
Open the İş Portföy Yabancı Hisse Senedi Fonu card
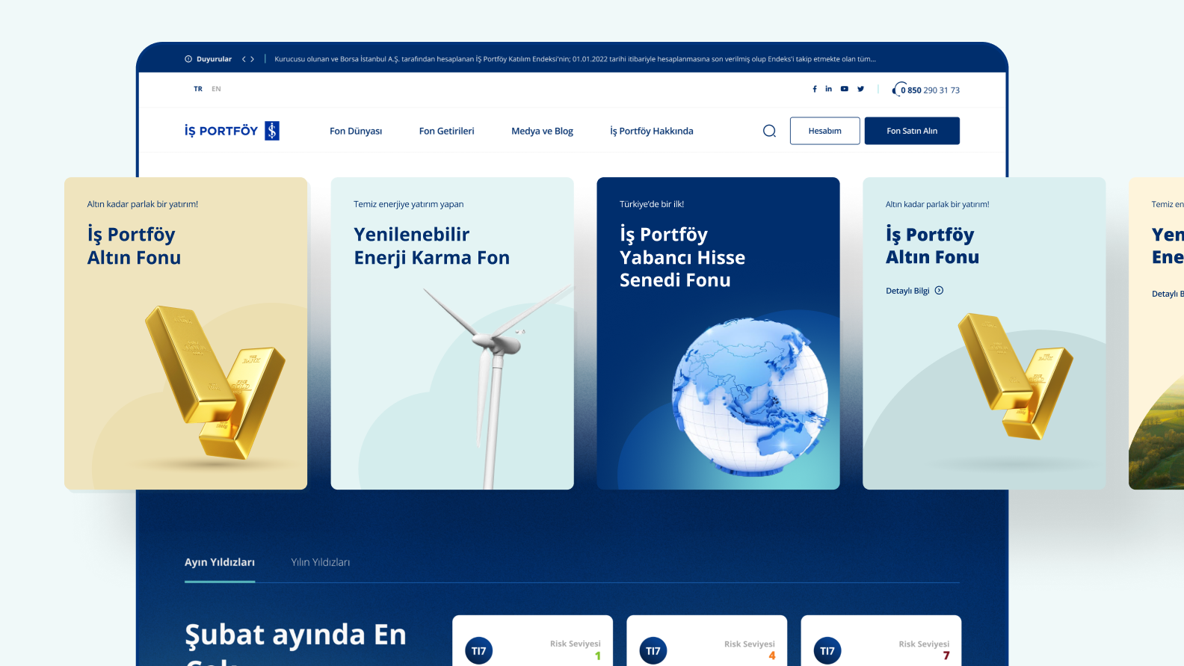(718, 333)
